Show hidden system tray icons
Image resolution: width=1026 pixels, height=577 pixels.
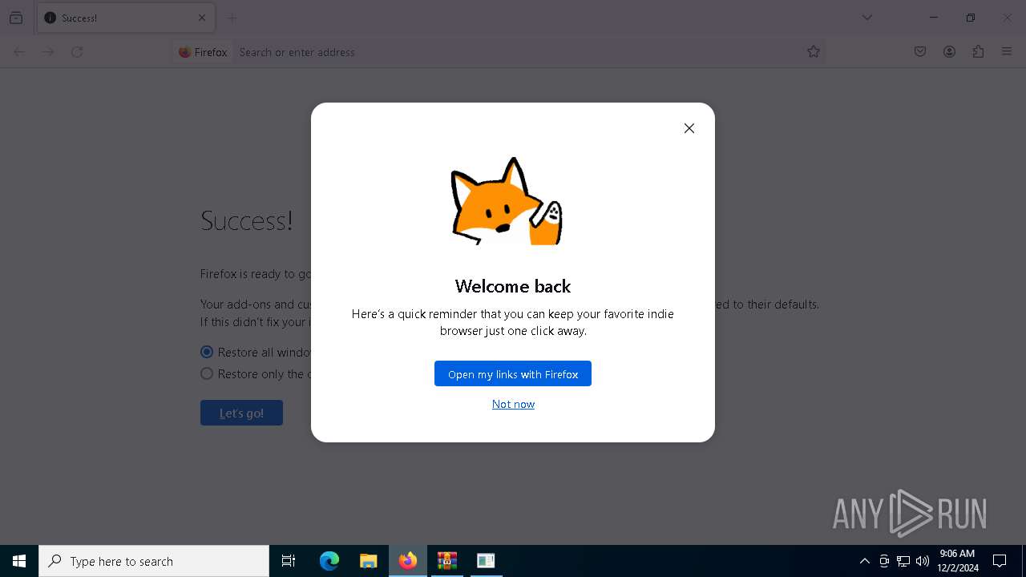tap(864, 561)
